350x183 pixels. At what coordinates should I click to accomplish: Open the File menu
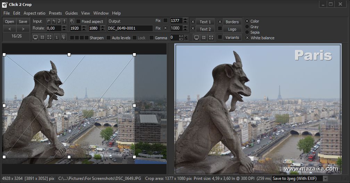click(x=7, y=13)
